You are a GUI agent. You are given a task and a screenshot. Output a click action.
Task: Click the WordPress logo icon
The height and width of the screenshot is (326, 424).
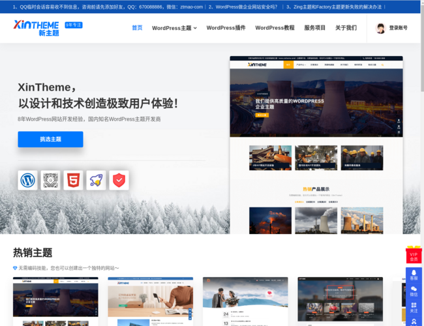click(27, 181)
